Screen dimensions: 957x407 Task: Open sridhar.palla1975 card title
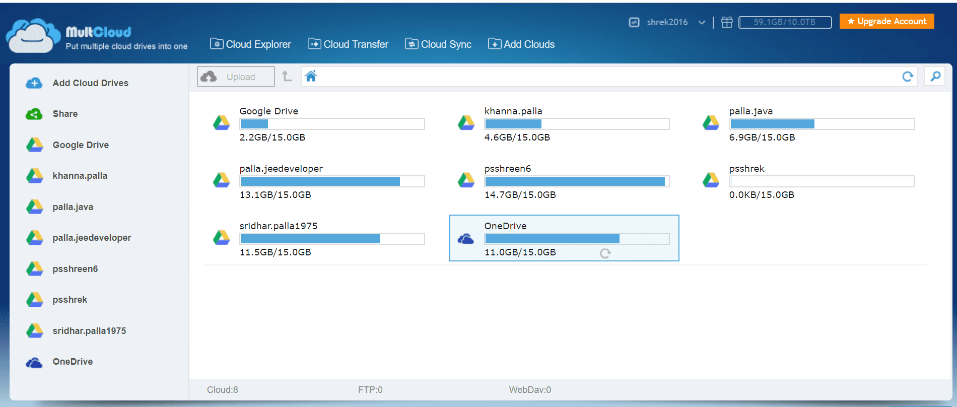point(279,226)
